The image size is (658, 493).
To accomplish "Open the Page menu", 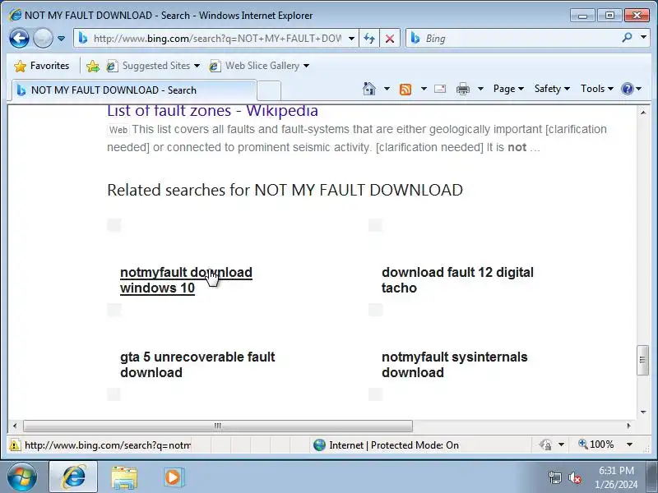I will click(508, 89).
